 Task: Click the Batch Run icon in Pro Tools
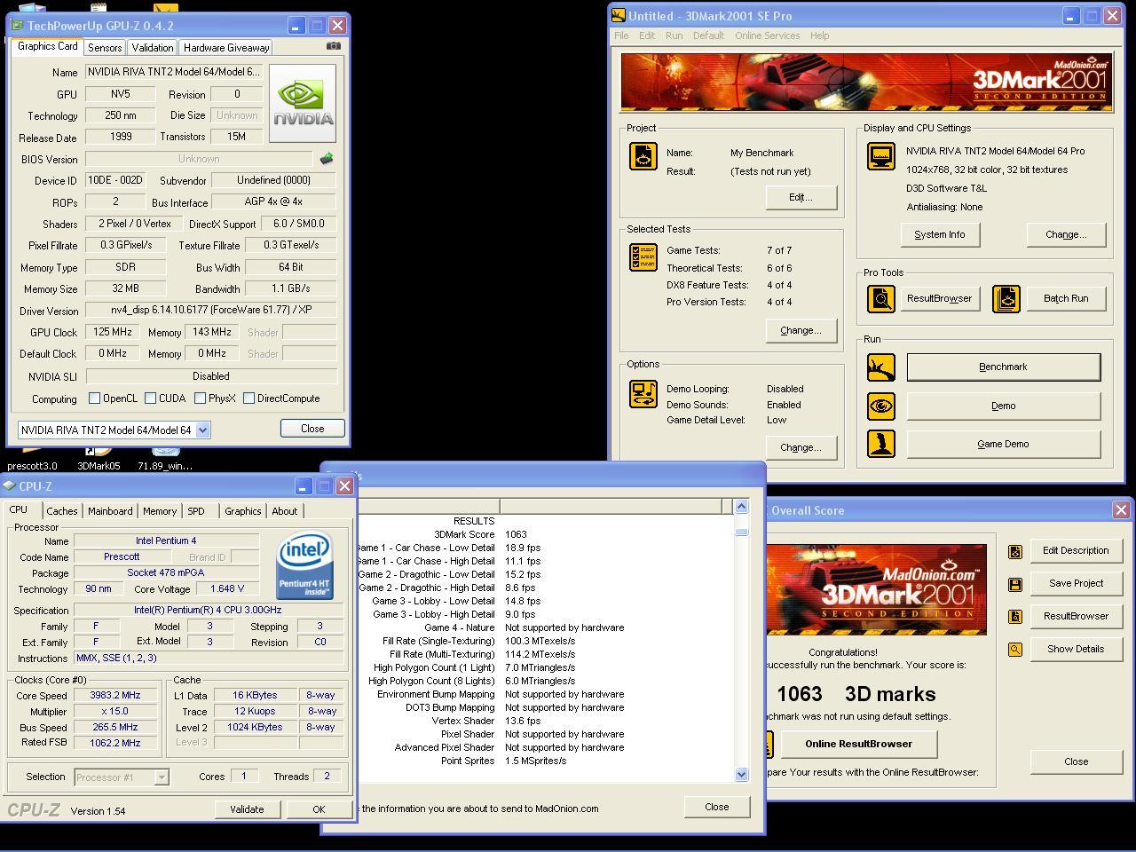[1006, 299]
